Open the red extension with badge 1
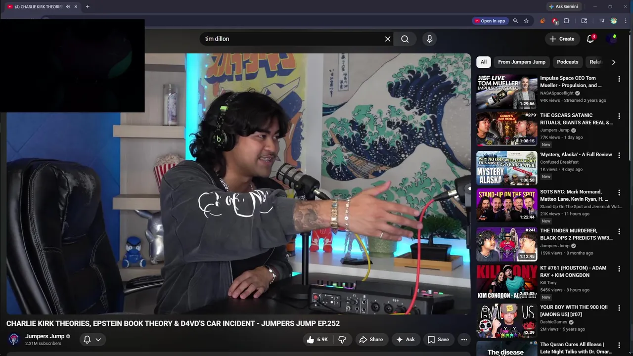 click(x=555, y=21)
